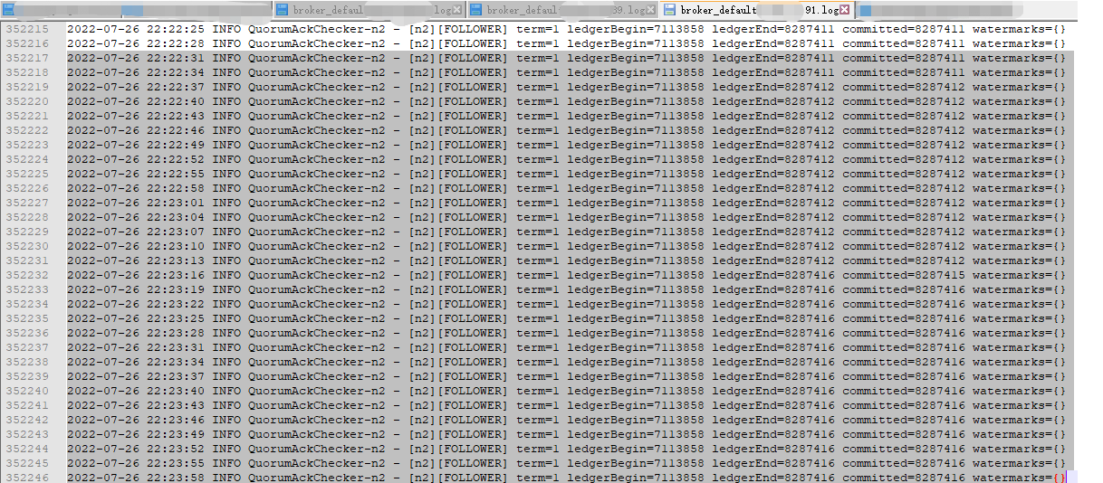
Task: Click line number 352236 in the margin
Action: tap(27, 333)
